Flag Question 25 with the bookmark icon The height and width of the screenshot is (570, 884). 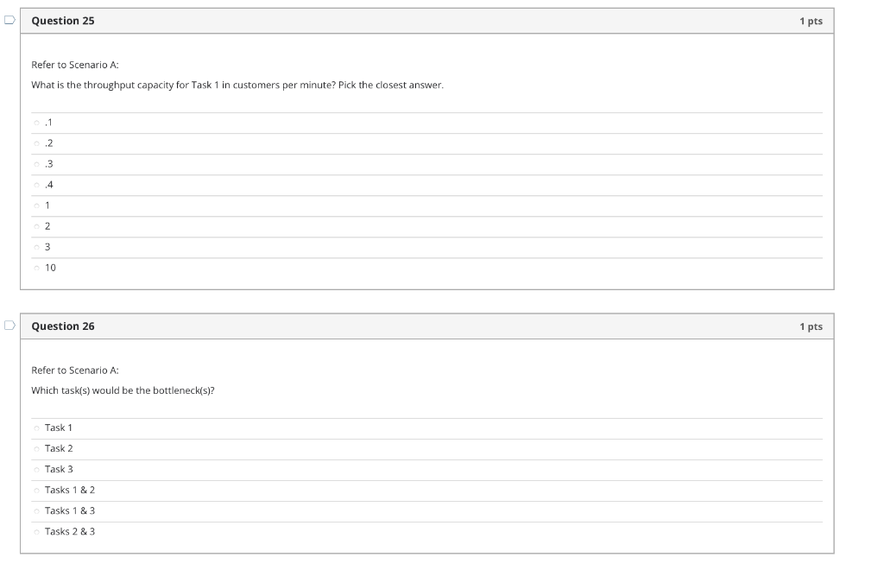pos(9,21)
